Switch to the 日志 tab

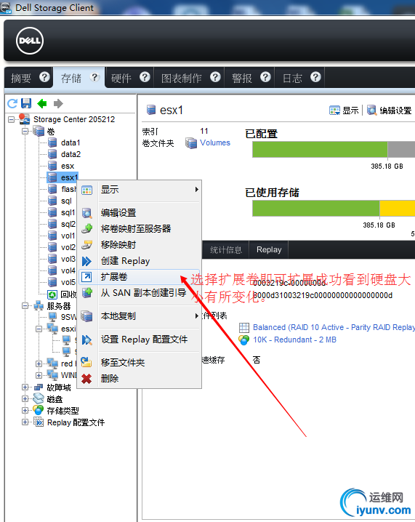point(300,78)
